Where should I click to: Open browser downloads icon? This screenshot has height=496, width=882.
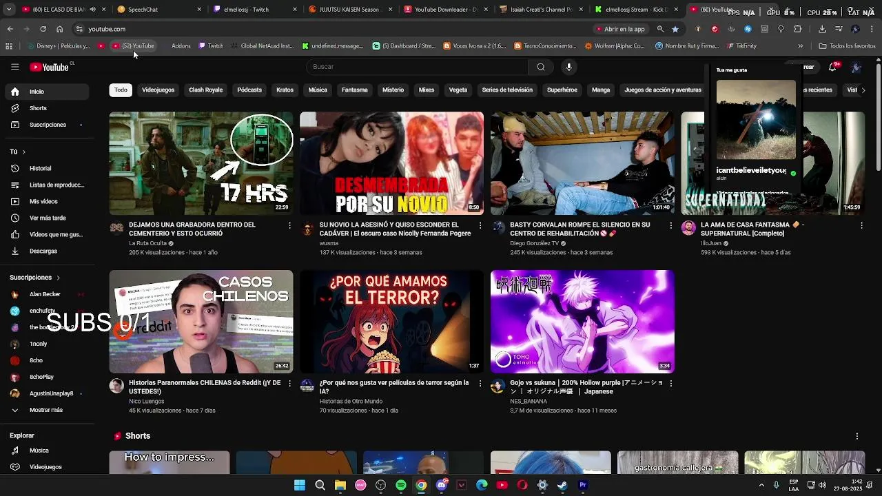(822, 29)
